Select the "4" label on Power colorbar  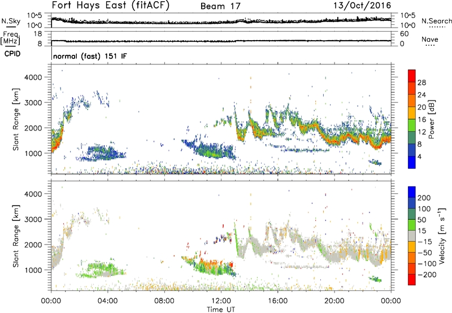pyautogui.click(x=420, y=156)
